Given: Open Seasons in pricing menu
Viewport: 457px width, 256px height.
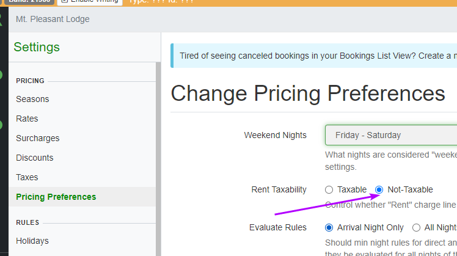Looking at the screenshot, I should tap(32, 99).
